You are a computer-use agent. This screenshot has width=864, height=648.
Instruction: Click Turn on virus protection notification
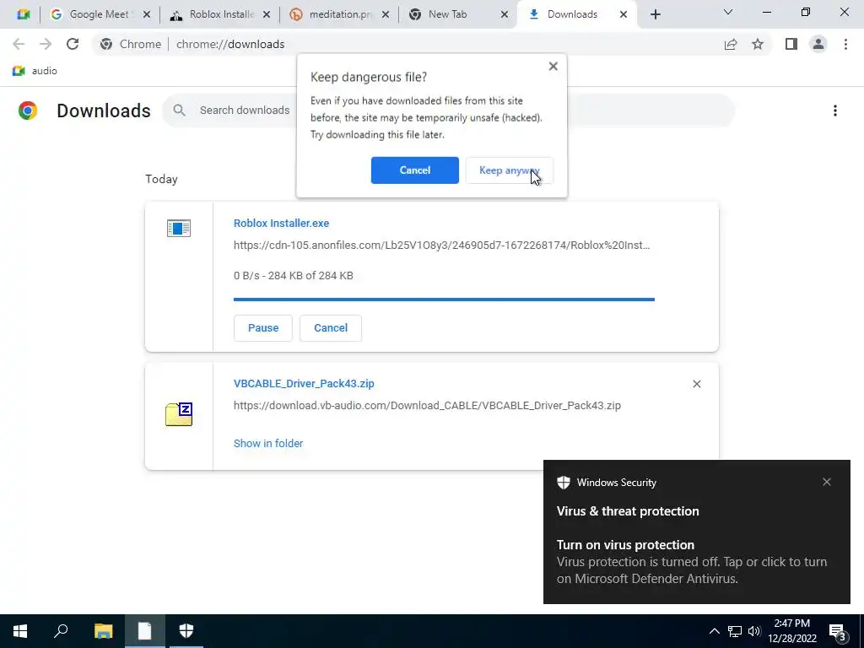[x=696, y=532]
